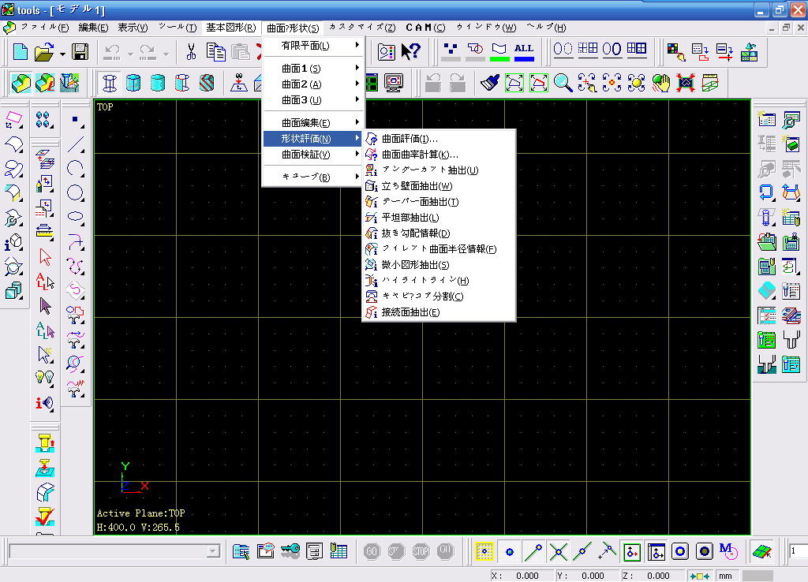Toggle the blue ring with yellow center snap

(680, 551)
